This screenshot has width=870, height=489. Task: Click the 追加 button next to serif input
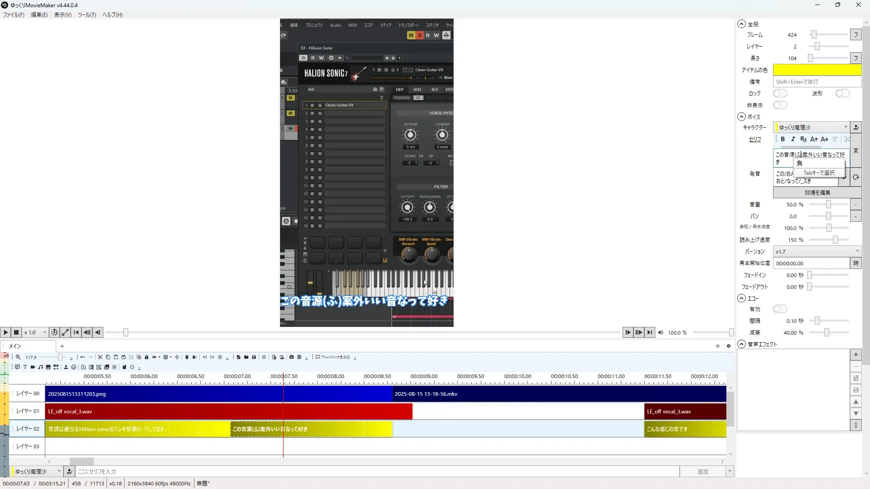pyautogui.click(x=702, y=472)
